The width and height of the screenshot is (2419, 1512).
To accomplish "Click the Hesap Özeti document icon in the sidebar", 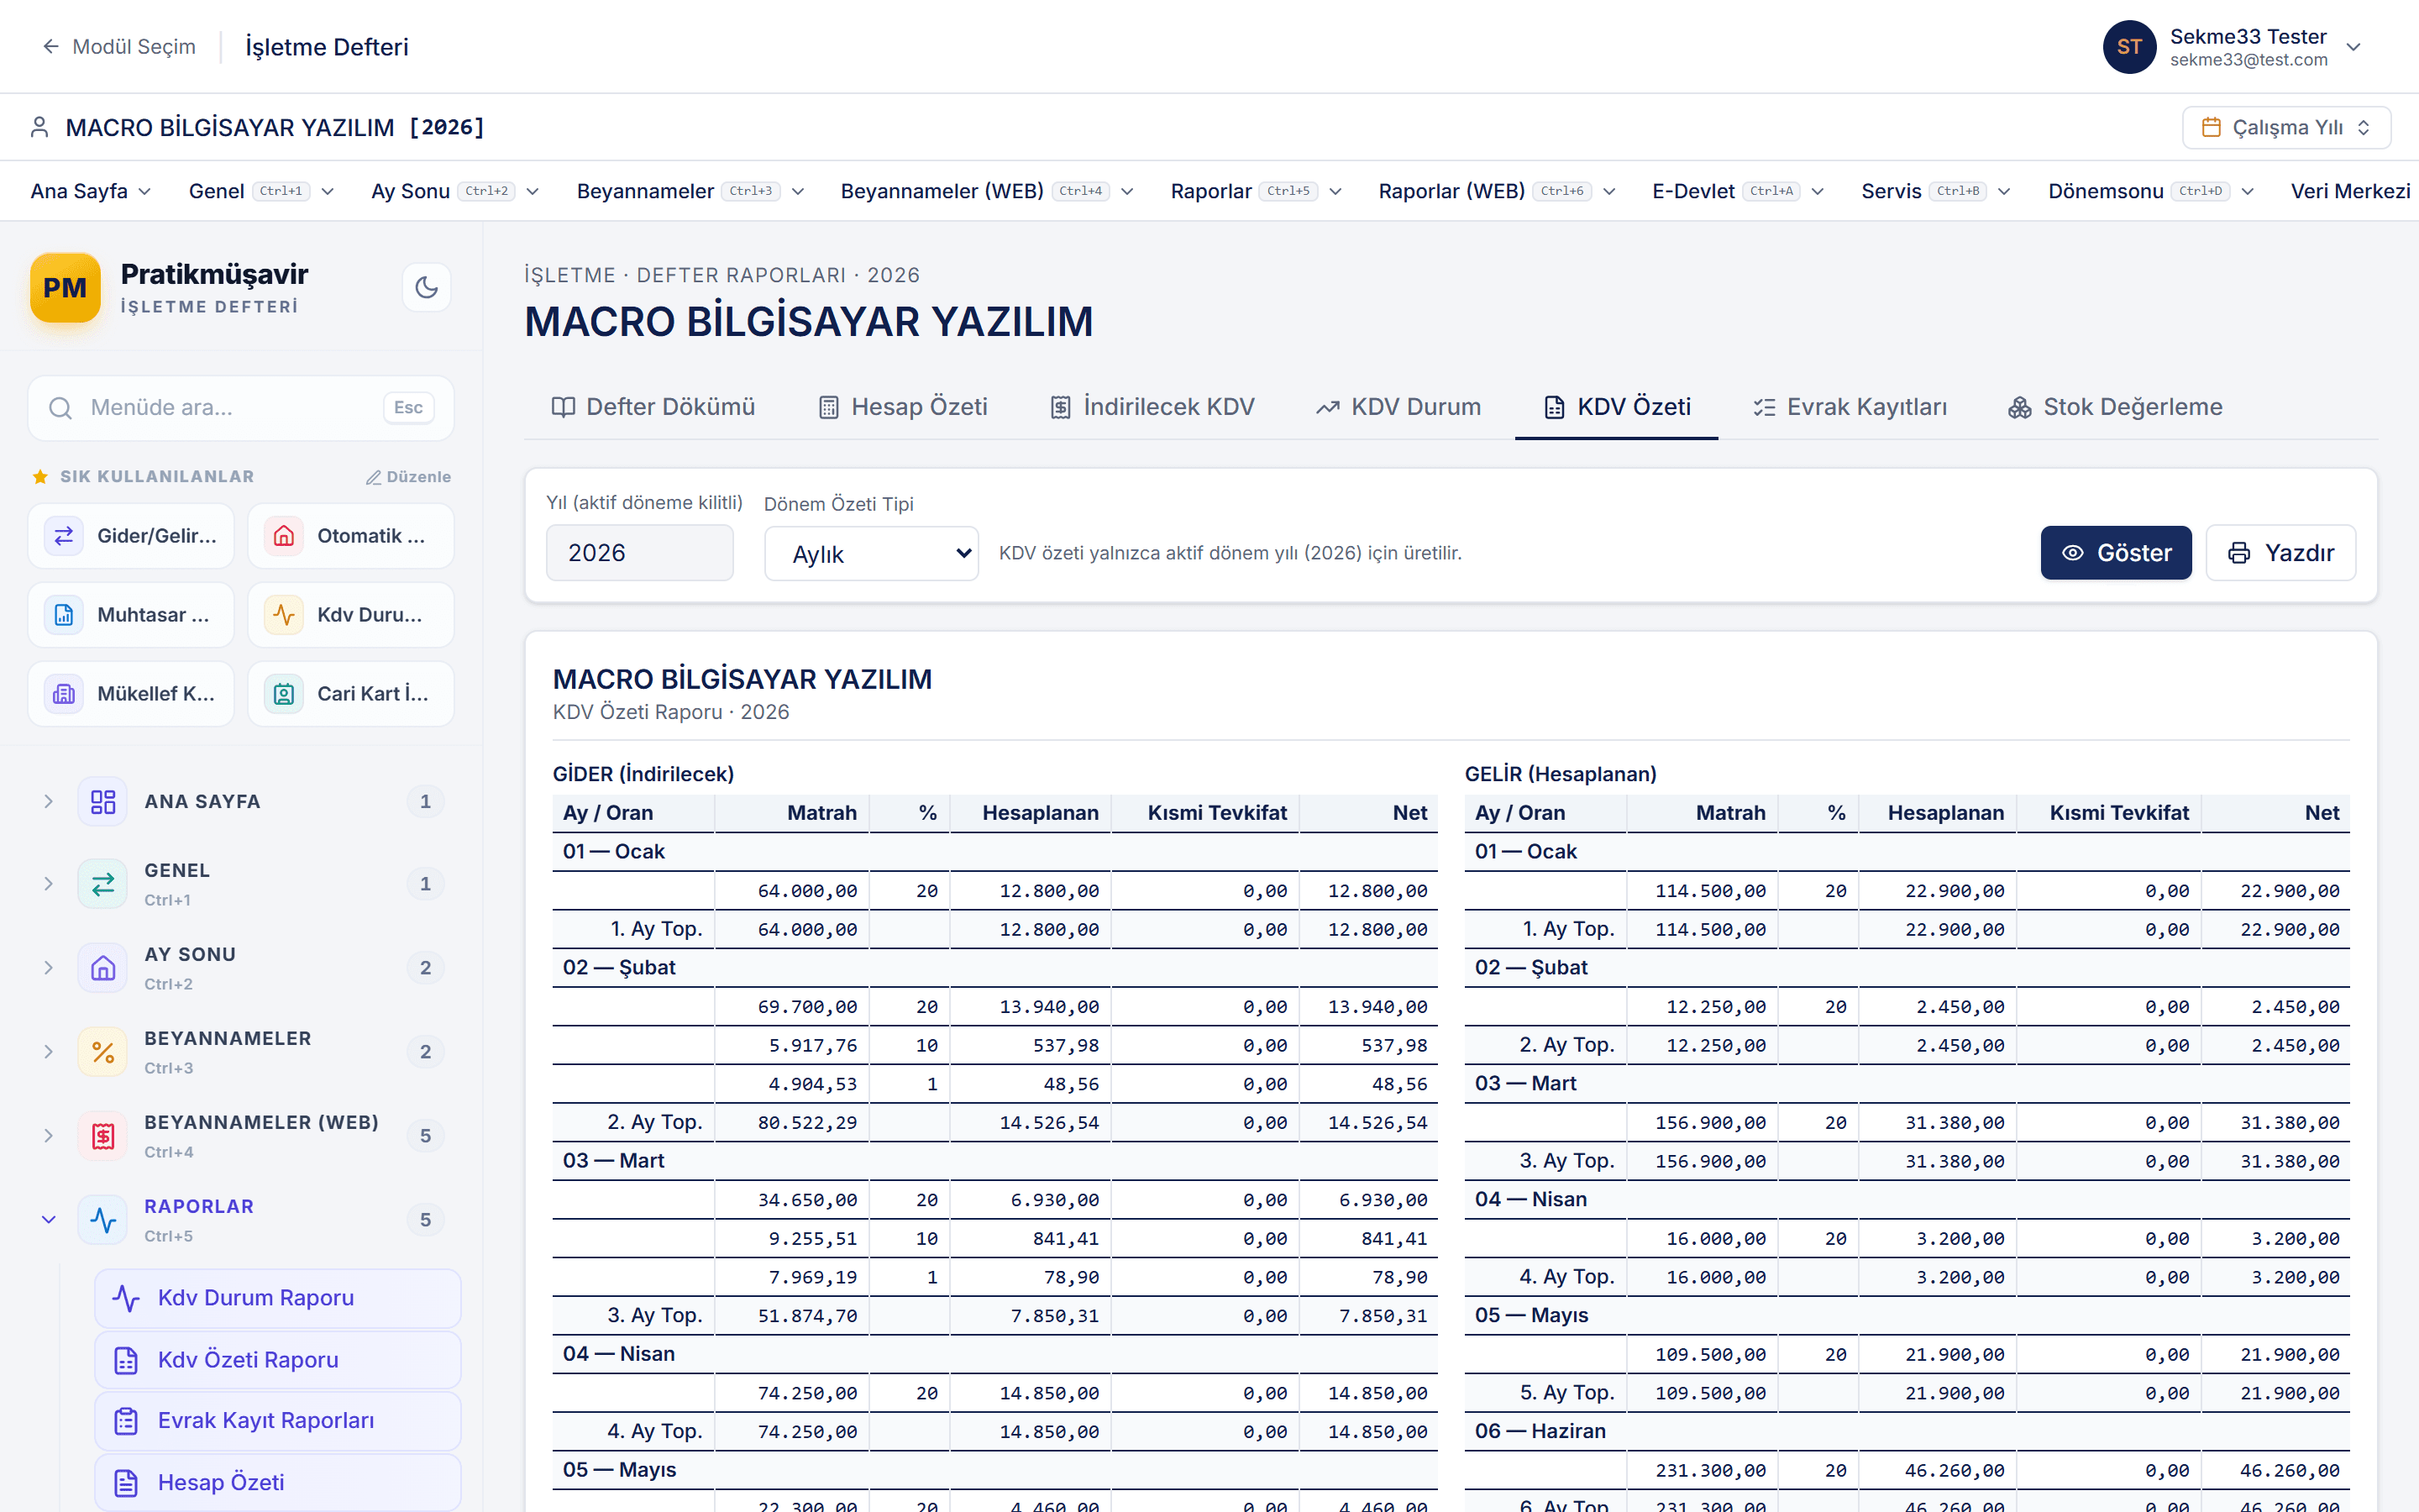I will point(126,1483).
